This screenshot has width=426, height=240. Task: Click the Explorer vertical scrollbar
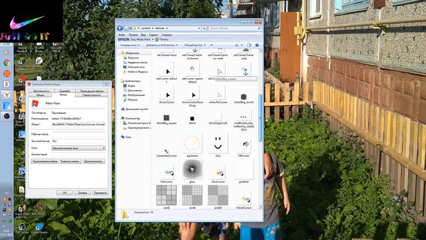pyautogui.click(x=260, y=118)
